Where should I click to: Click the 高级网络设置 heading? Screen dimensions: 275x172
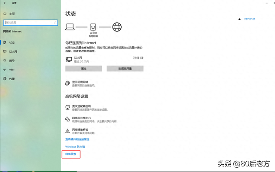coord(76,96)
